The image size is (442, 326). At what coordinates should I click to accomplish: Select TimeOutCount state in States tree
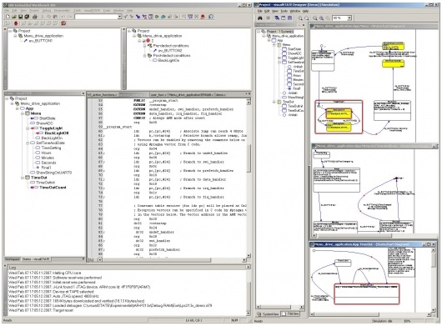(53, 188)
